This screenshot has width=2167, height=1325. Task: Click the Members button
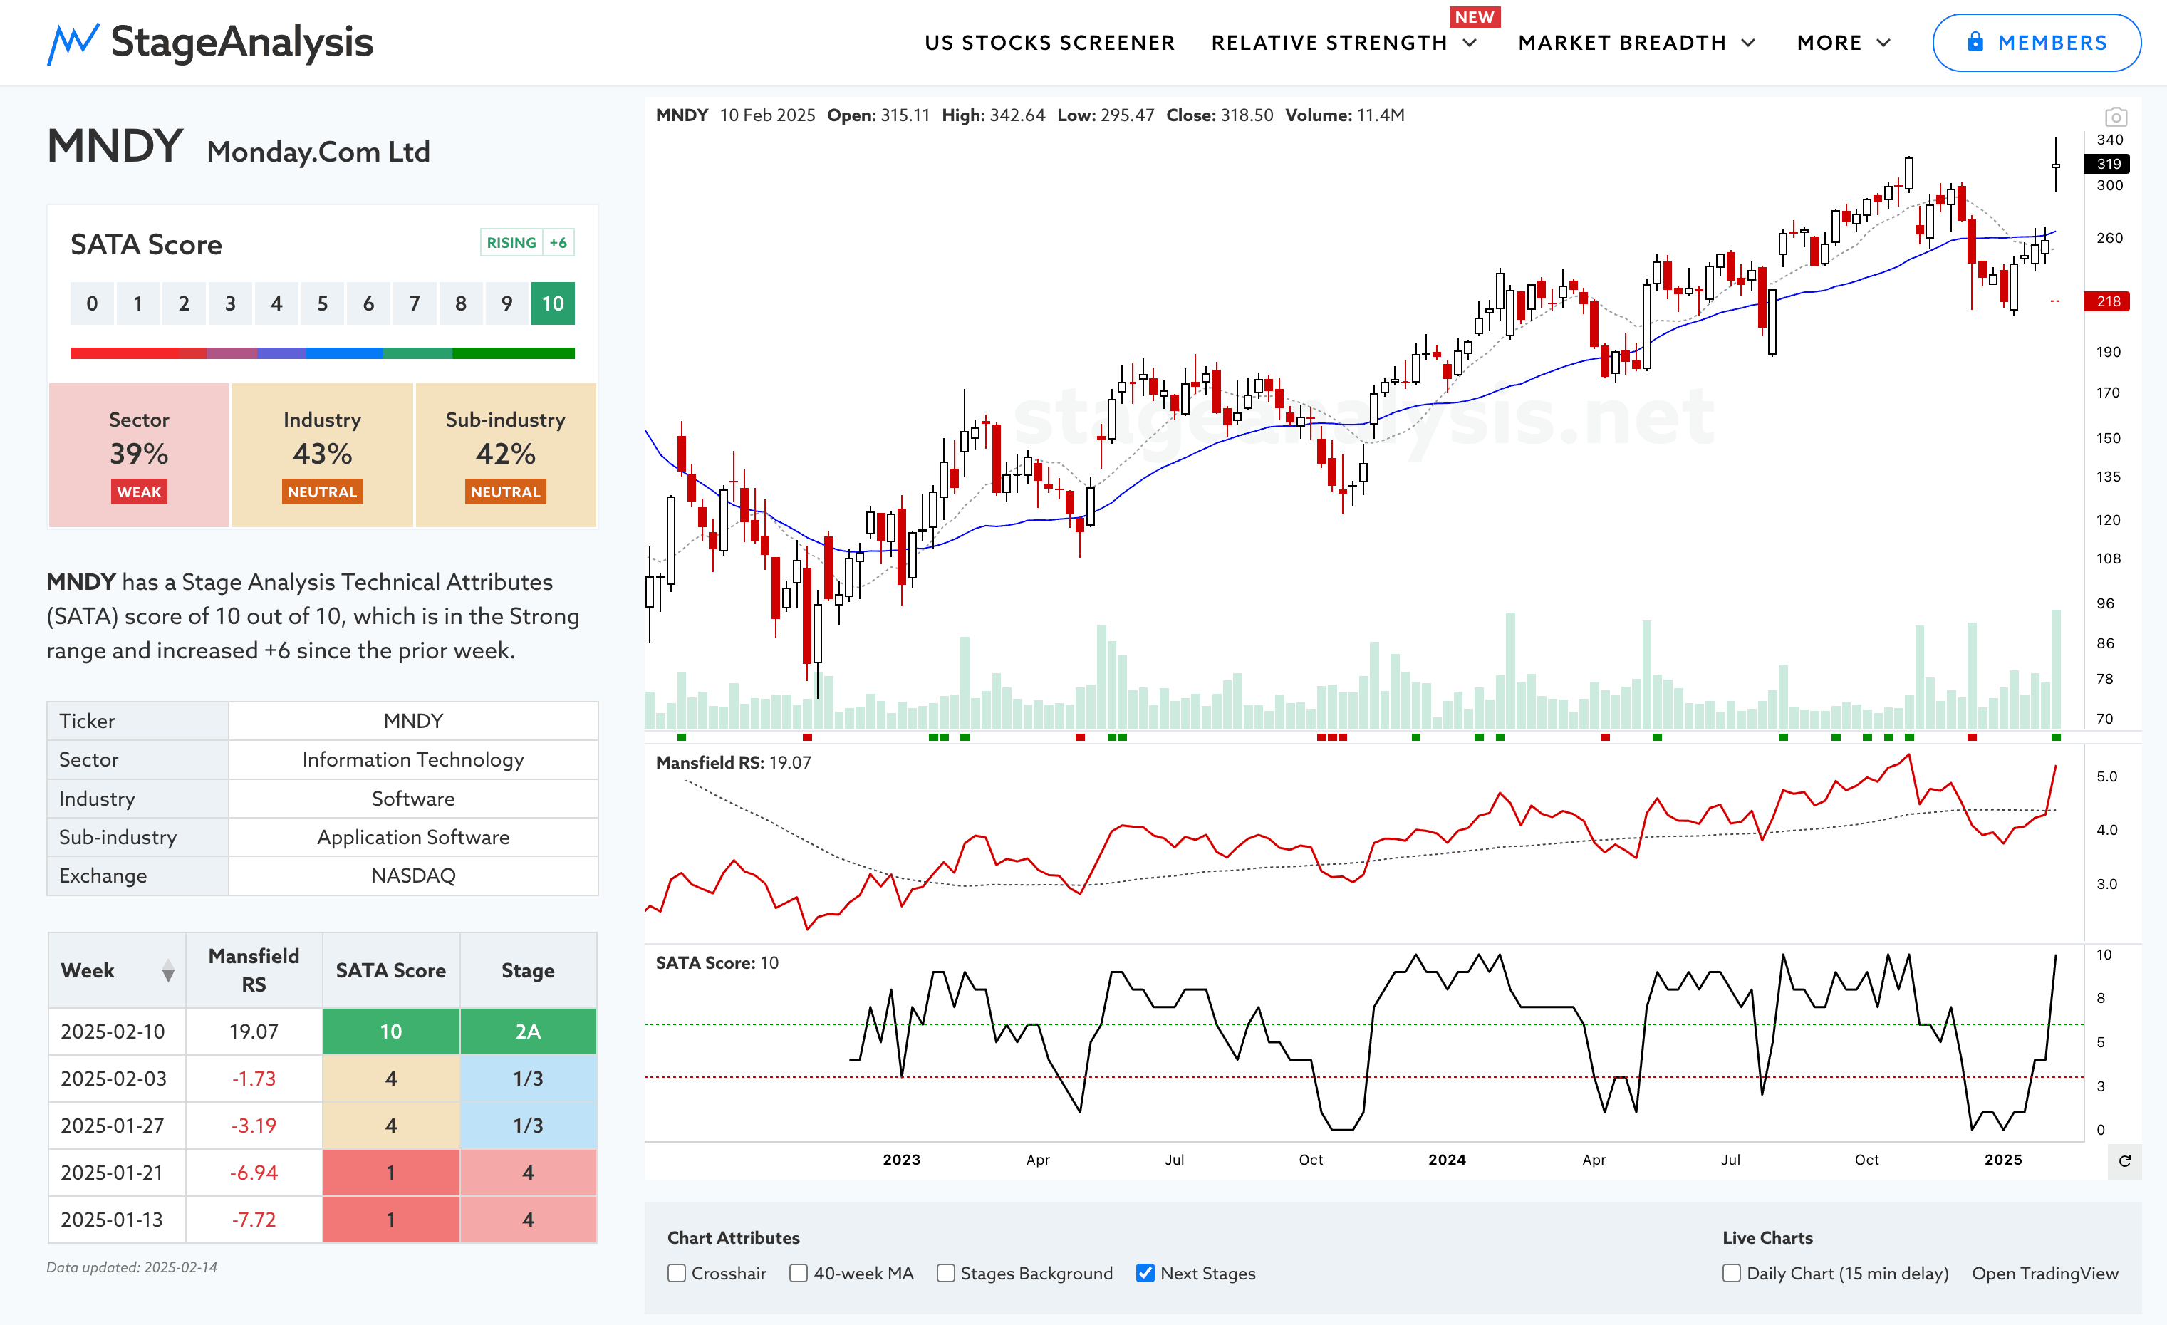tap(2036, 42)
